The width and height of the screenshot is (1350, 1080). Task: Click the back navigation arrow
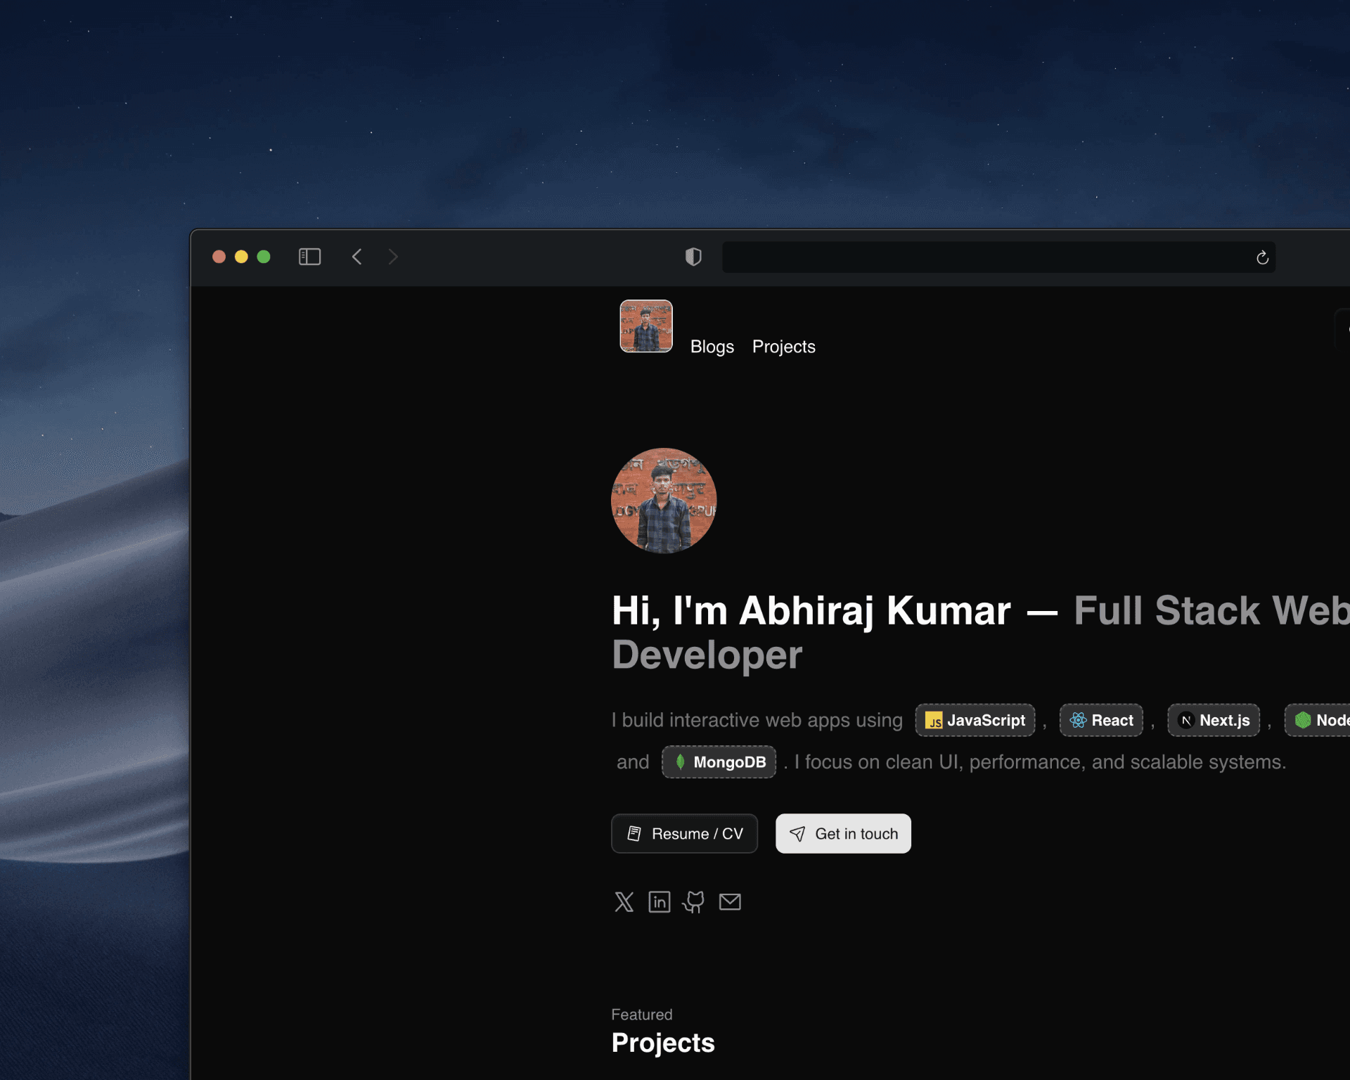(357, 257)
